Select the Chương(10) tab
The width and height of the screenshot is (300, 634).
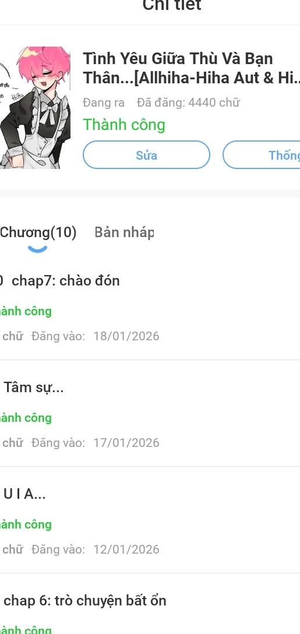[38, 233]
